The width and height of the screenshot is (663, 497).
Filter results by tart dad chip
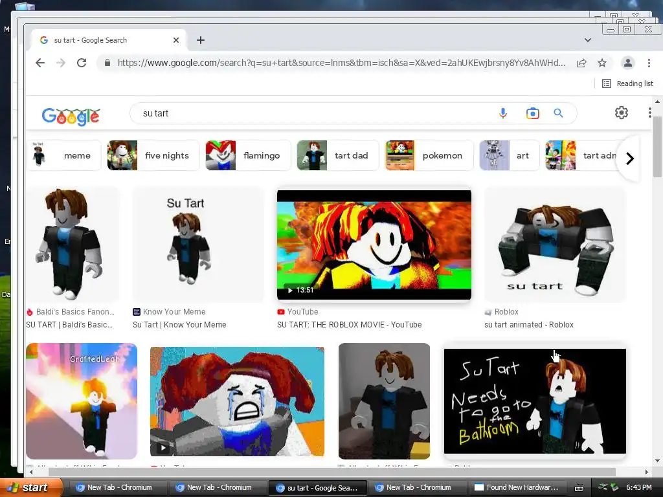tap(338, 155)
